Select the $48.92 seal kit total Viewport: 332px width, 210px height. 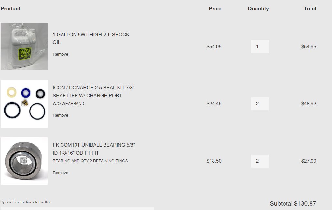tap(309, 104)
